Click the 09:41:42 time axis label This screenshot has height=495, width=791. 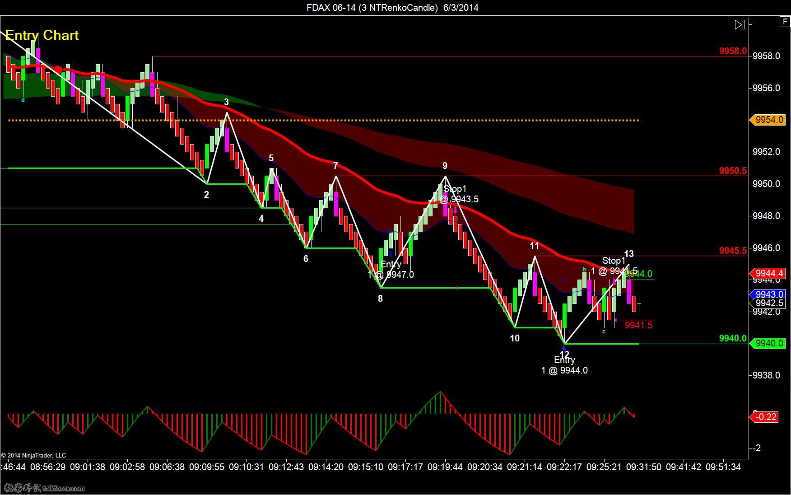[x=684, y=467]
